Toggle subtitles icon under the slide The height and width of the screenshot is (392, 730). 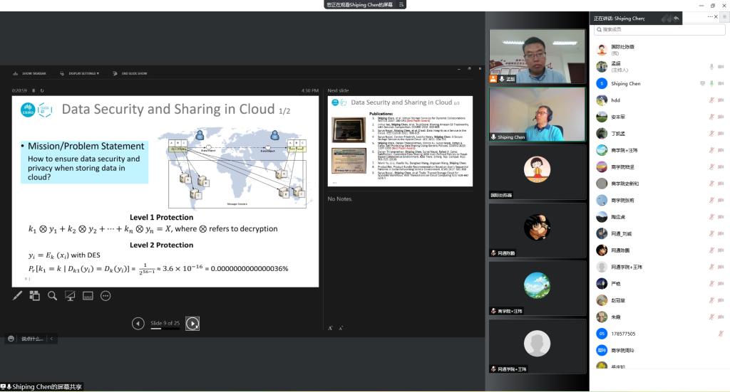point(88,295)
